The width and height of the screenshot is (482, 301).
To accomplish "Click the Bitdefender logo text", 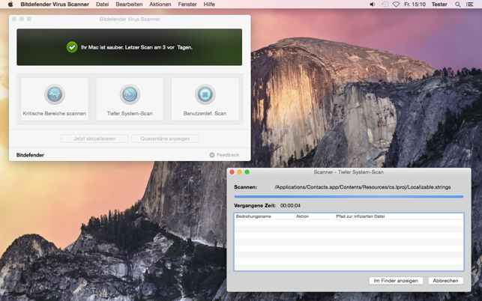I will click(x=30, y=155).
